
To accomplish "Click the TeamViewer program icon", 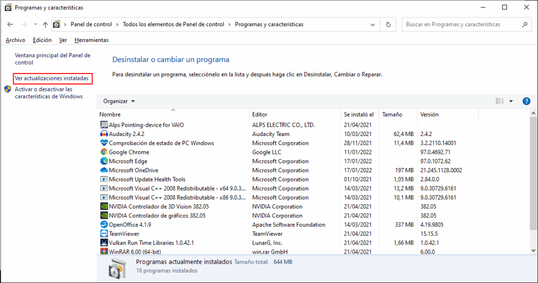I will (x=104, y=234).
